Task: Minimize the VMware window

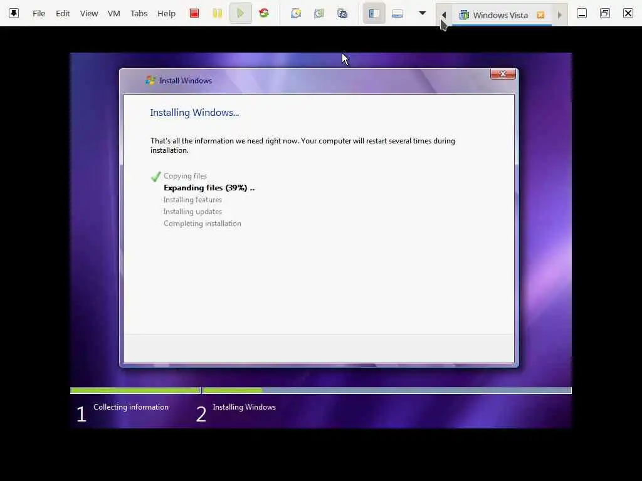Action: [582, 14]
